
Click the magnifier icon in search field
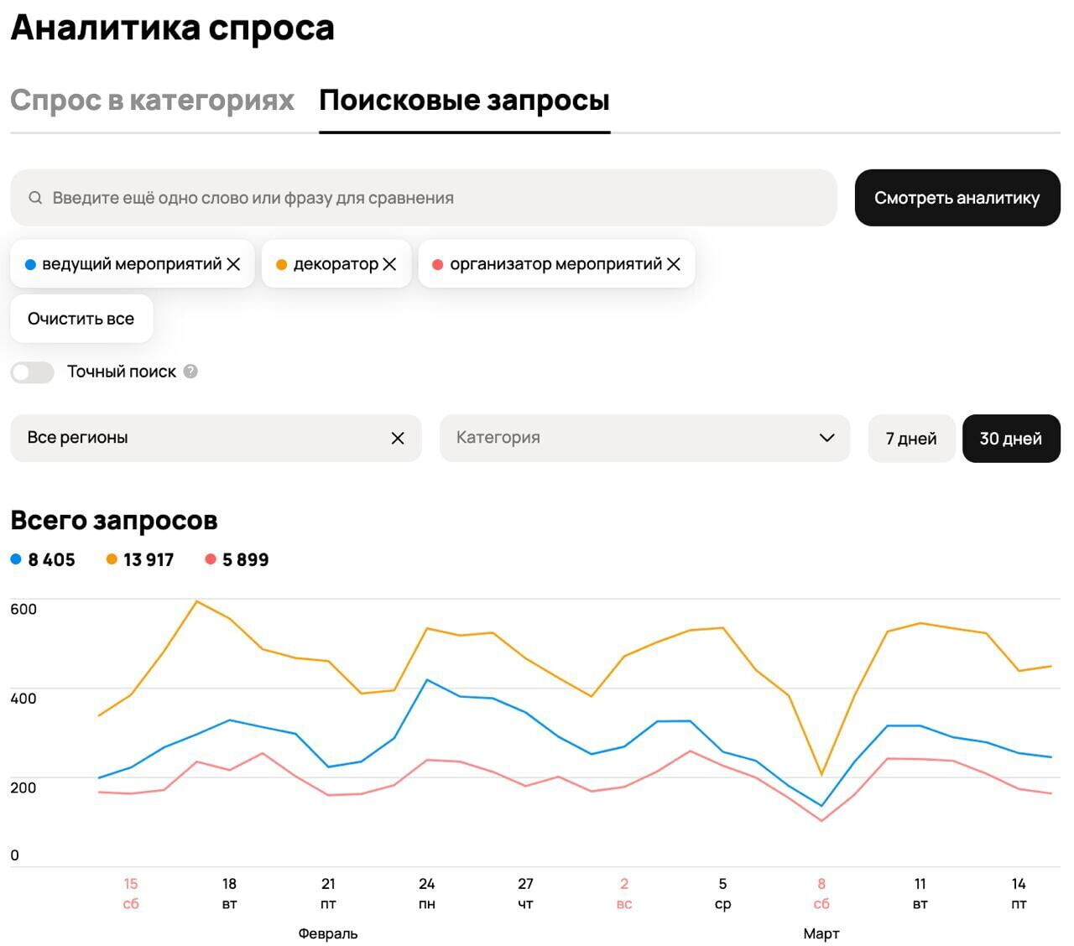pos(35,198)
